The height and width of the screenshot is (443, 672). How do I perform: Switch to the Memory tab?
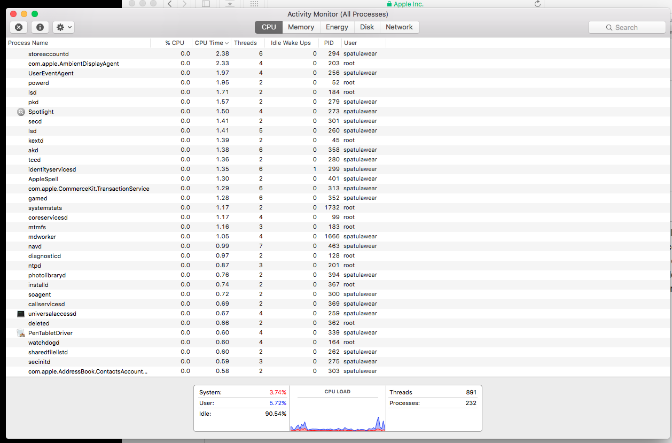click(x=301, y=27)
